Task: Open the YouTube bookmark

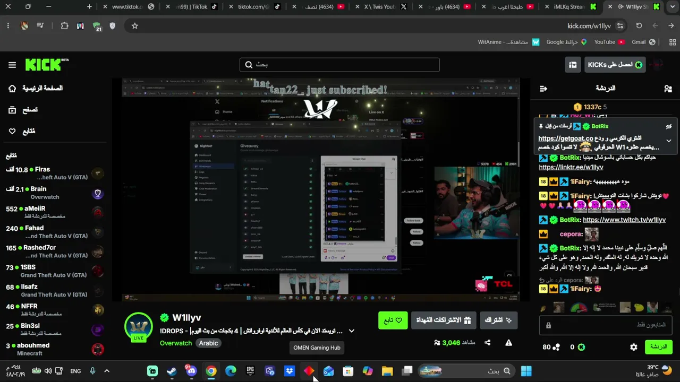Action: tap(609, 42)
